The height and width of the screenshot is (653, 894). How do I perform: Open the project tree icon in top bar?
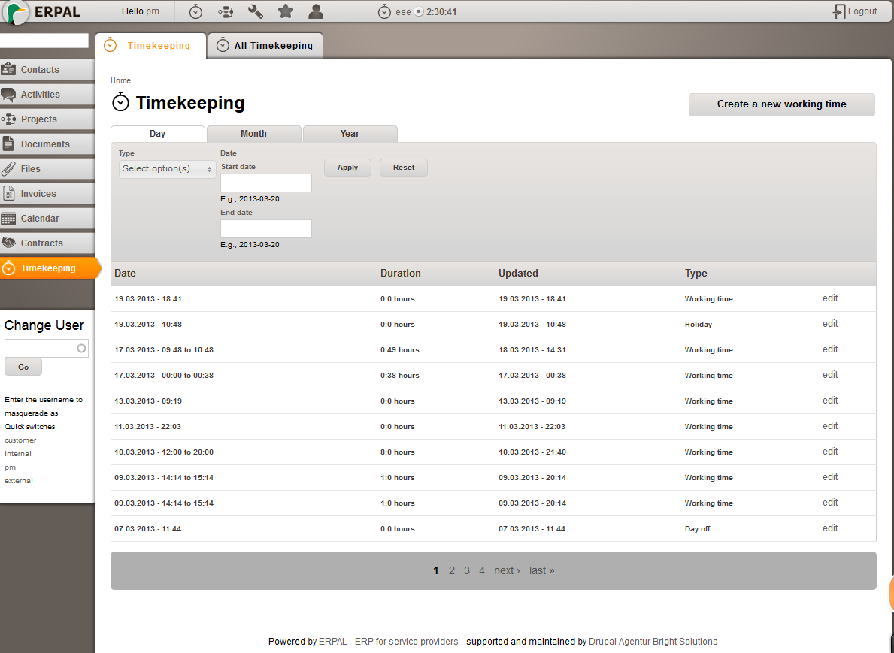pyautogui.click(x=226, y=11)
